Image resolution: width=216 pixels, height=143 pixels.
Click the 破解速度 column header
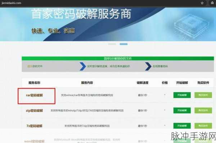(143, 83)
